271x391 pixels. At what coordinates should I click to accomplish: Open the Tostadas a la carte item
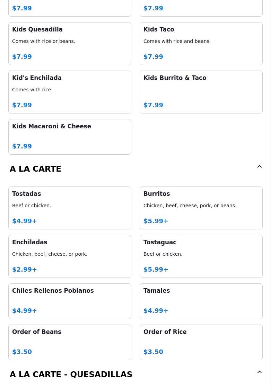70,208
